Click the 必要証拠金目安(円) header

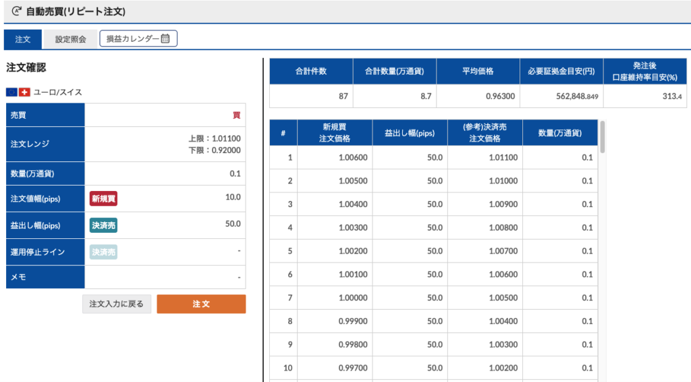[561, 71]
